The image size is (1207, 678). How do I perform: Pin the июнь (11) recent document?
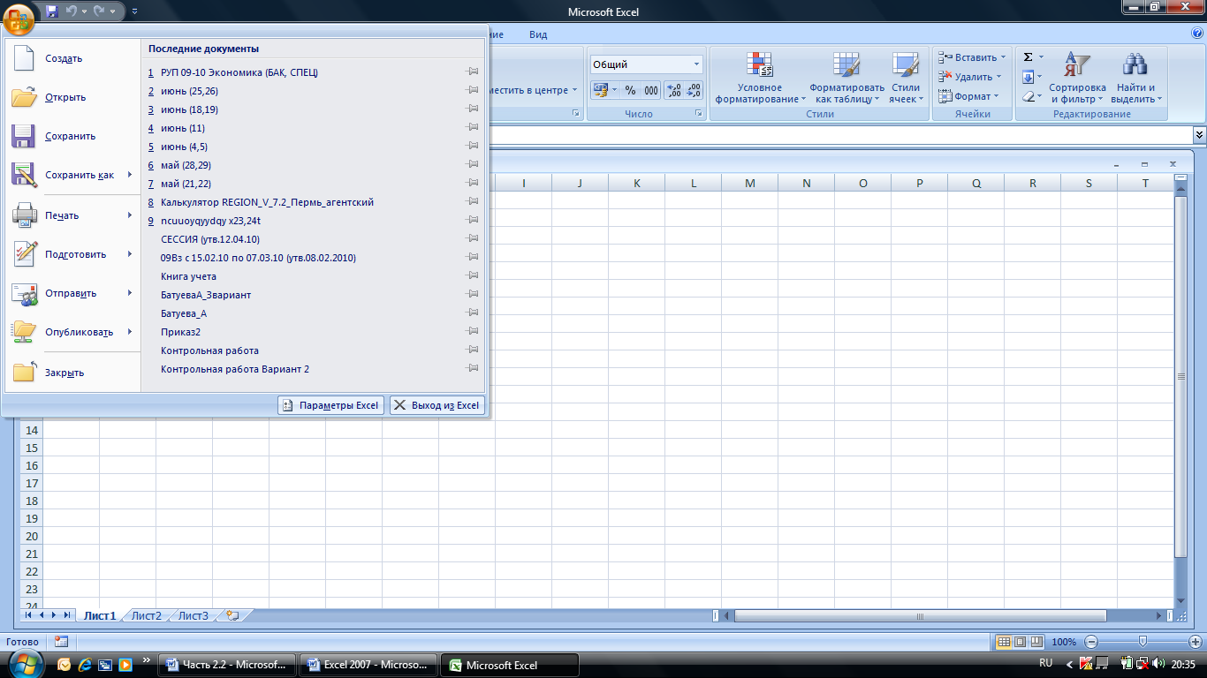(473, 128)
